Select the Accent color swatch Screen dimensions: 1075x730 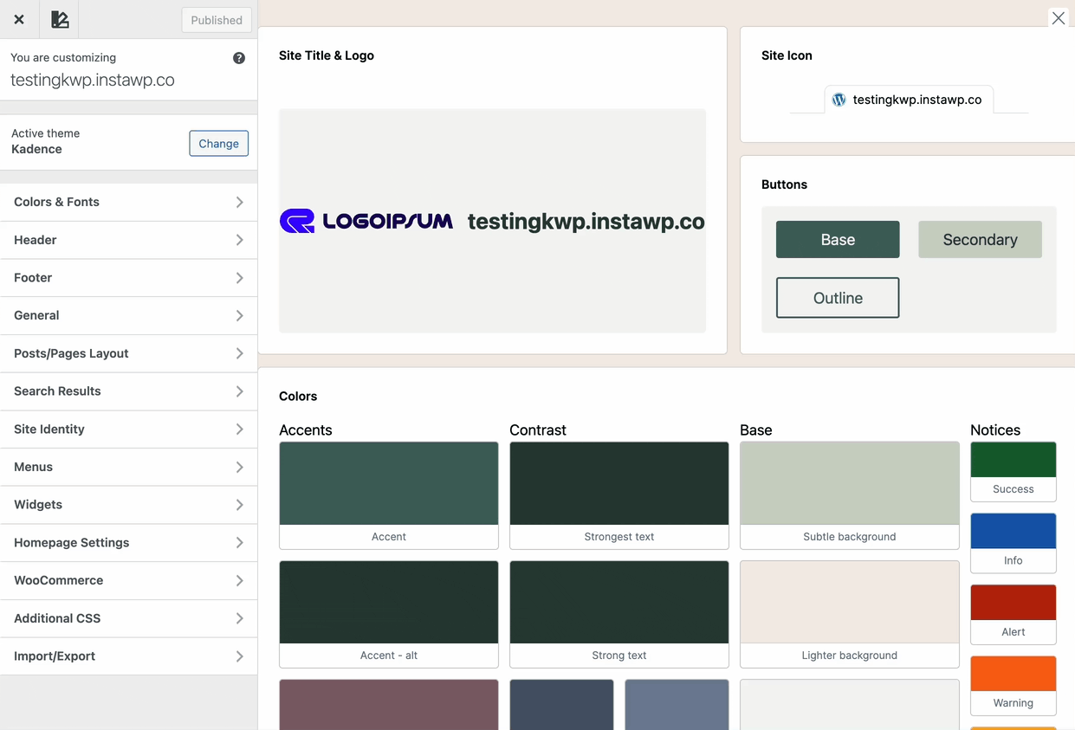[388, 483]
